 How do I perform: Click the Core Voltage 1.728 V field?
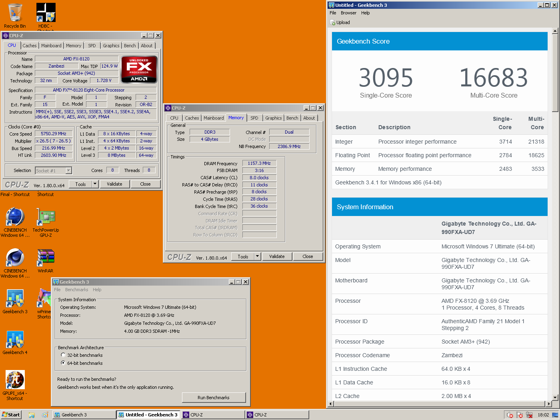pyautogui.click(x=104, y=80)
